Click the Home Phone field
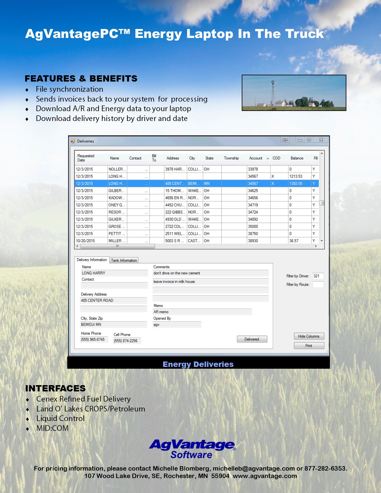This screenshot has width=381, height=493. point(94,339)
